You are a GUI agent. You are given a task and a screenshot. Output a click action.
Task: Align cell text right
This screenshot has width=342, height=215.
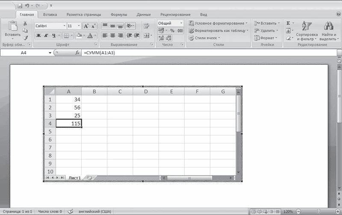tap(121, 35)
